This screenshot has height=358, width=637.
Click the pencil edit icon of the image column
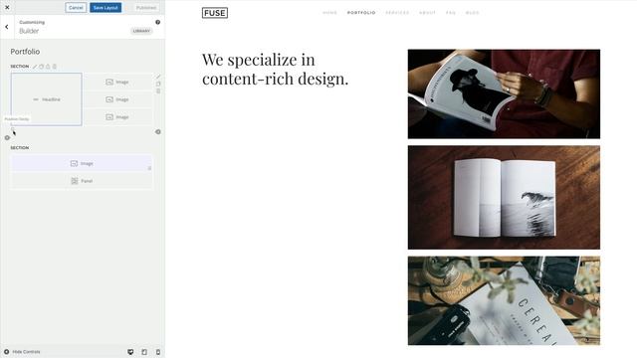(x=158, y=77)
